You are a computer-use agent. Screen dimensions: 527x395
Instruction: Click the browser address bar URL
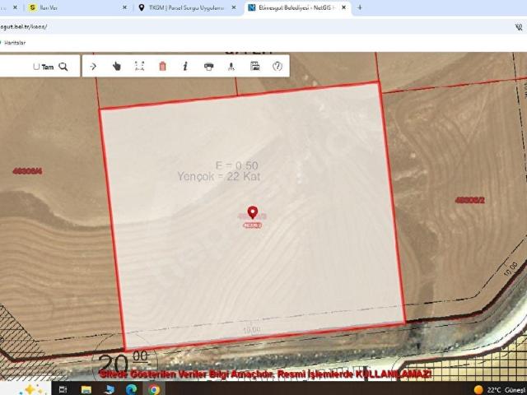pyautogui.click(x=24, y=26)
